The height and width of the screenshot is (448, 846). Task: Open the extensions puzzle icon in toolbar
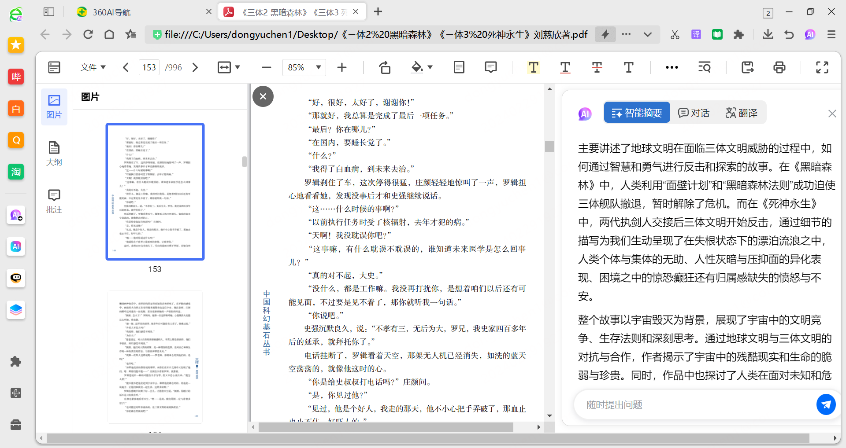(738, 34)
